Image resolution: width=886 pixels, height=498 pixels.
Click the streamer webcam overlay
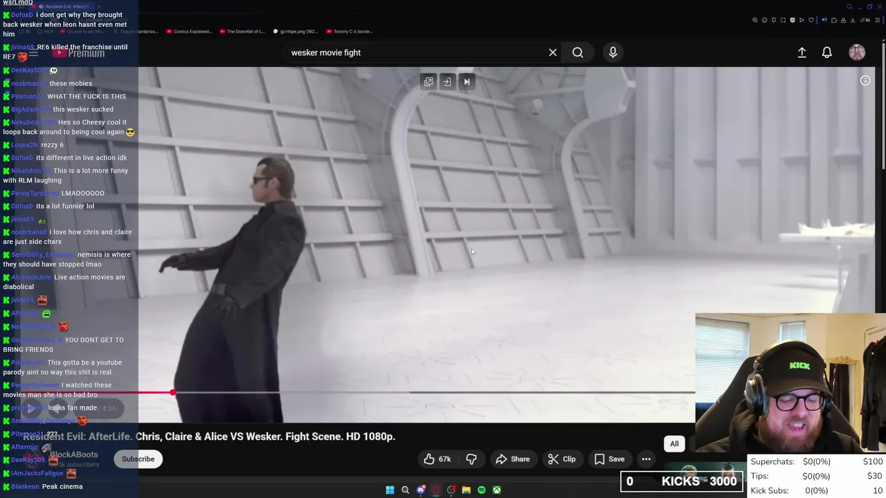pos(790,384)
